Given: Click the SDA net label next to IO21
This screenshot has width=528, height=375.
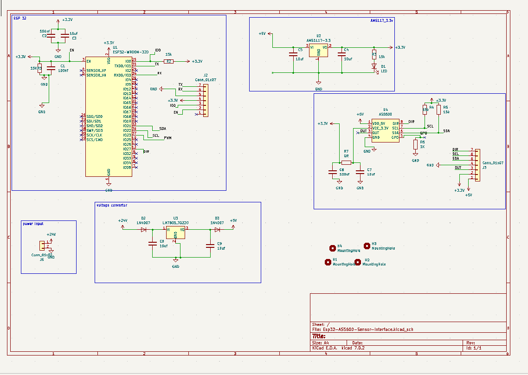Looking at the screenshot, I should [x=163, y=129].
